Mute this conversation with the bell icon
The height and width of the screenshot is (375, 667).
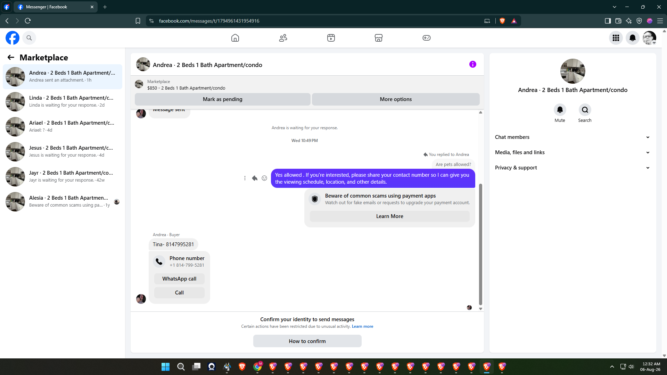560,110
